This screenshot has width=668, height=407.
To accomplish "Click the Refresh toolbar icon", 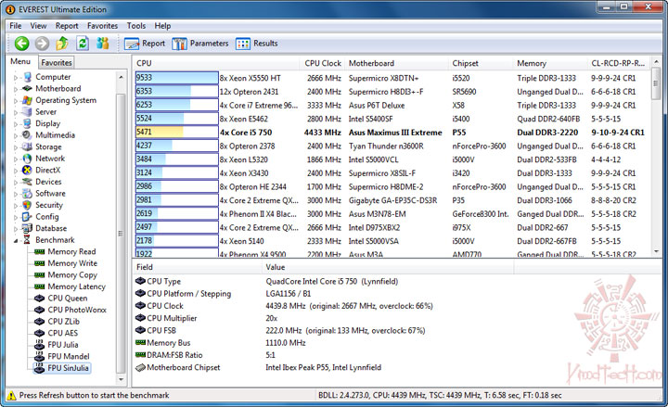I will [x=83, y=43].
